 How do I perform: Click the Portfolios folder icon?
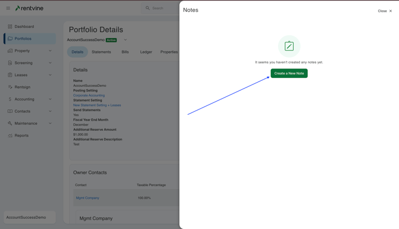pos(10,39)
